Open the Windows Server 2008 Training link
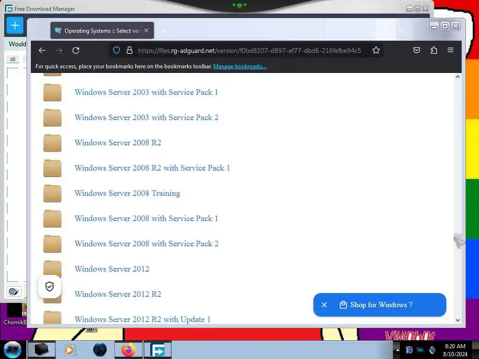The height and width of the screenshot is (359, 479). pyautogui.click(x=127, y=193)
